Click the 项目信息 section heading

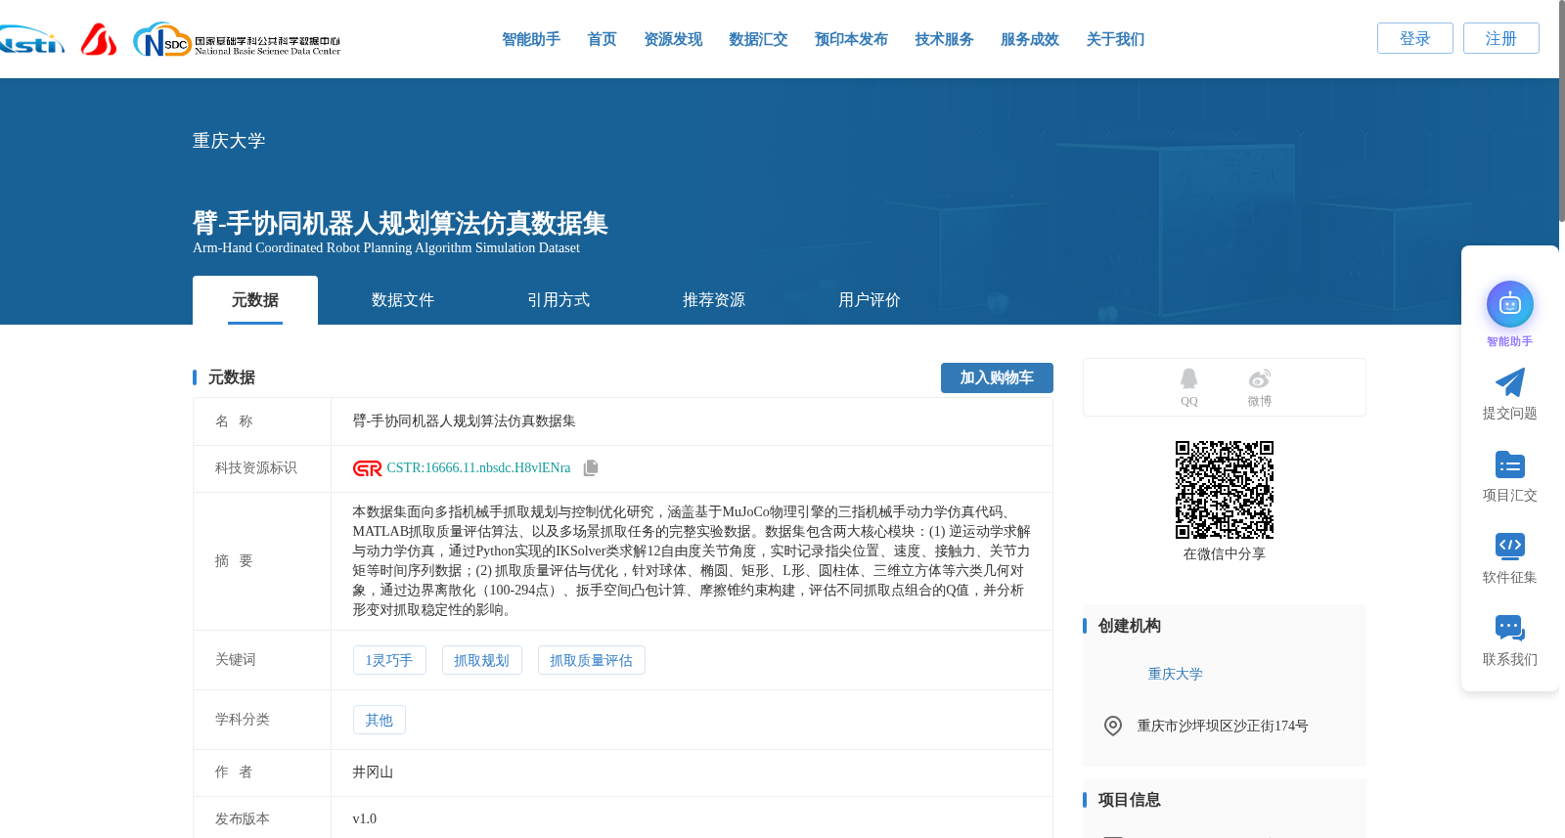click(1129, 800)
